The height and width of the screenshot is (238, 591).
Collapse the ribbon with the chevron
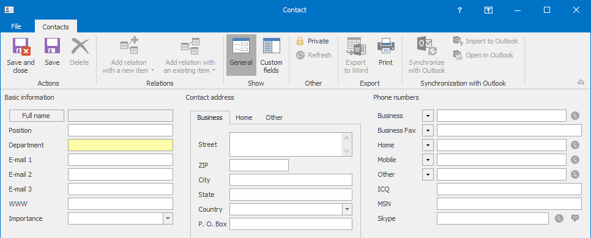[x=581, y=83]
